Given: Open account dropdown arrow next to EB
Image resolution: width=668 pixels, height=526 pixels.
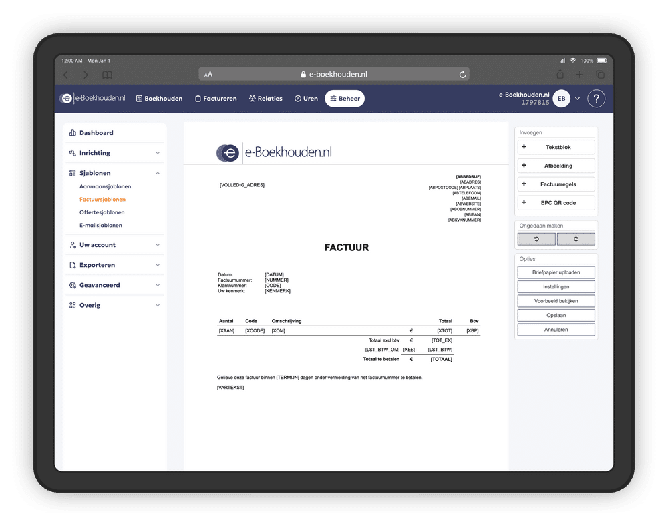Looking at the screenshot, I should point(578,99).
